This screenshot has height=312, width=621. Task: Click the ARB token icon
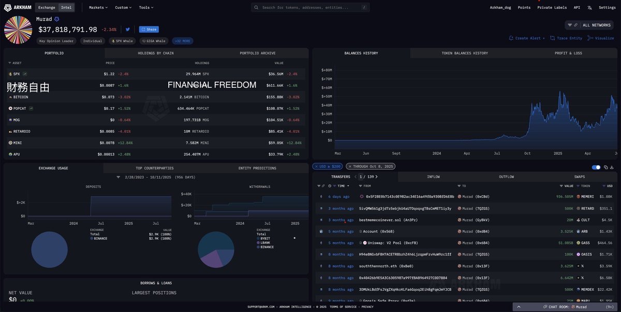pyautogui.click(x=579, y=231)
